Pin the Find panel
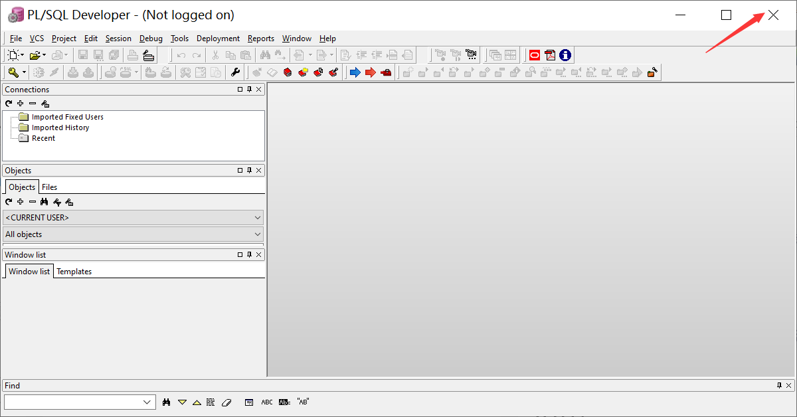The height and width of the screenshot is (417, 797). click(x=780, y=386)
